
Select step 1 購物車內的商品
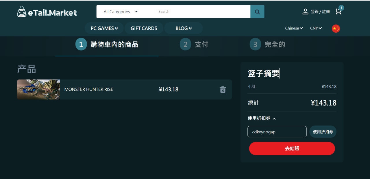[107, 45]
